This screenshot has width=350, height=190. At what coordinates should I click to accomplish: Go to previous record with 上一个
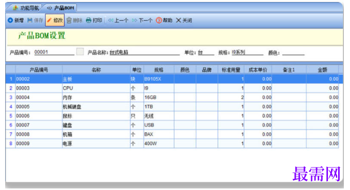(x=118, y=21)
